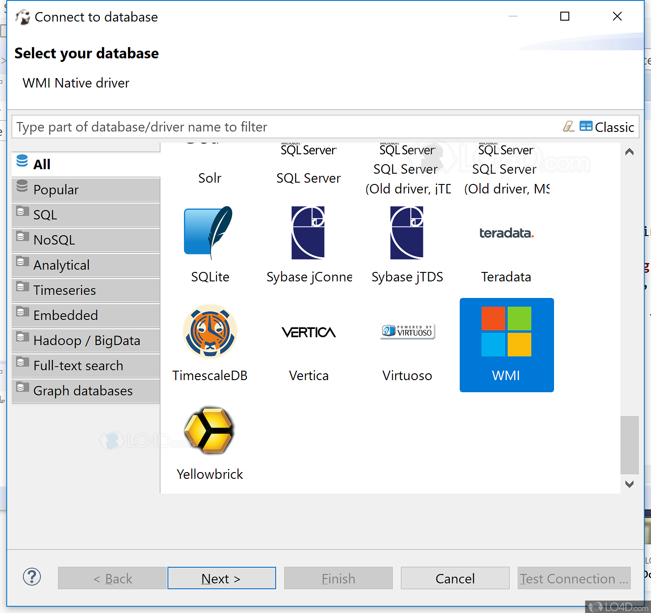Choose the Yellowbrick database icon

pyautogui.click(x=209, y=430)
